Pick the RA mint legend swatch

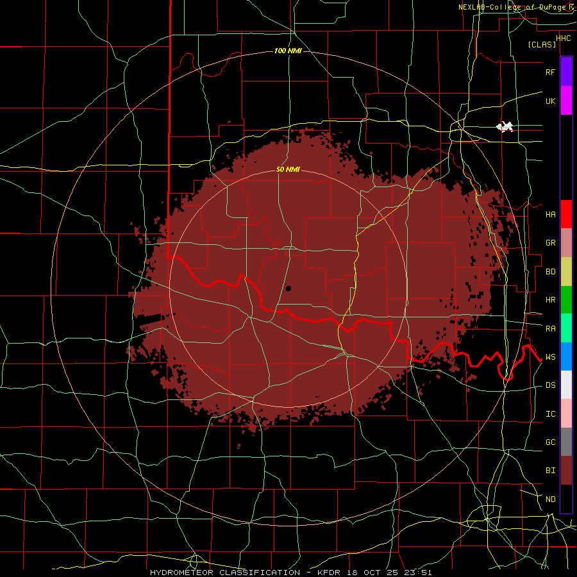[566, 328]
